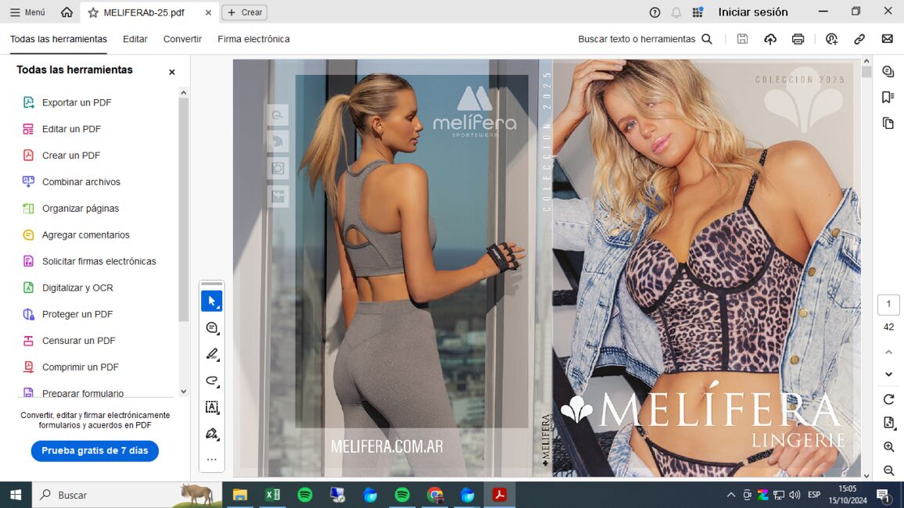Show hidden tray icons chevron

tap(730, 495)
